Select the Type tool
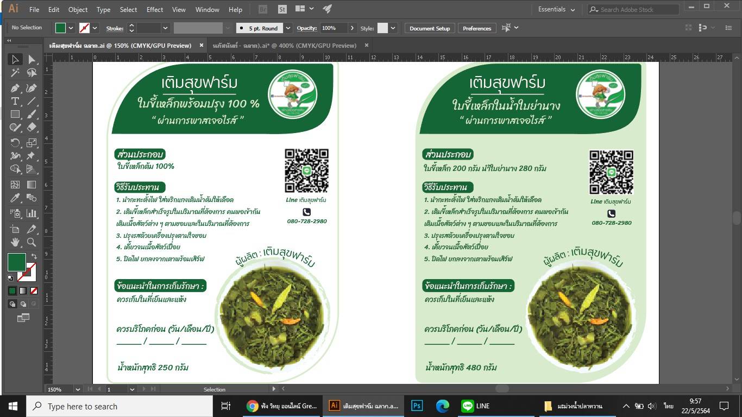742x417 pixels. tap(15, 102)
